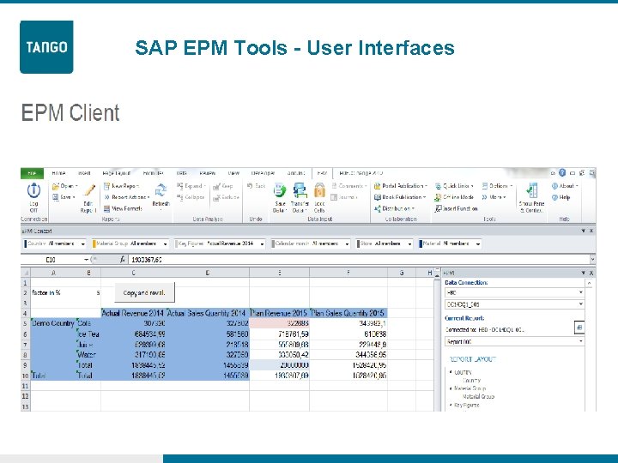
Task: Switch to the Formulas ribbon tab
Action: 154,173
